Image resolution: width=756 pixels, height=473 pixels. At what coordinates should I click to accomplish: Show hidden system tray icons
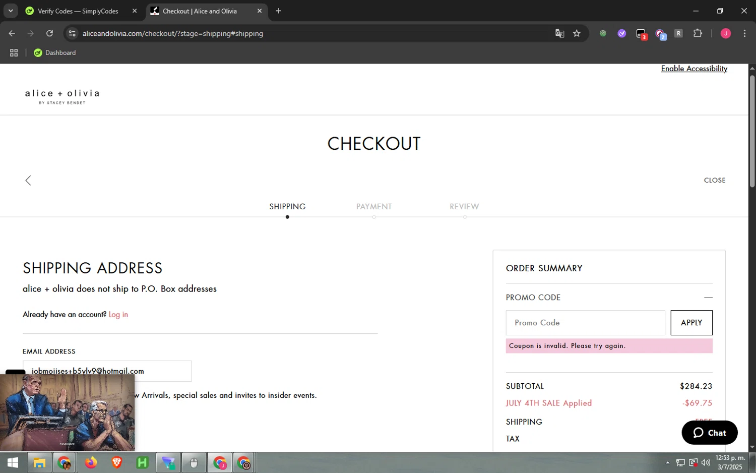[667, 462]
